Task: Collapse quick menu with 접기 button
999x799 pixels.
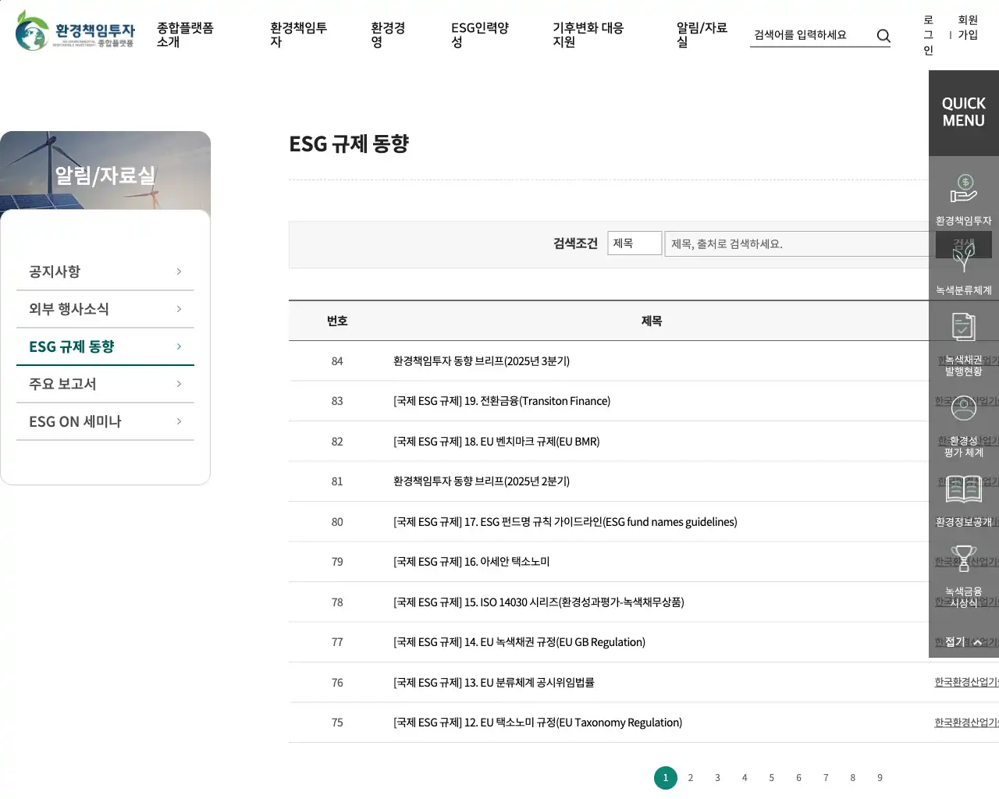Action: coord(963,642)
